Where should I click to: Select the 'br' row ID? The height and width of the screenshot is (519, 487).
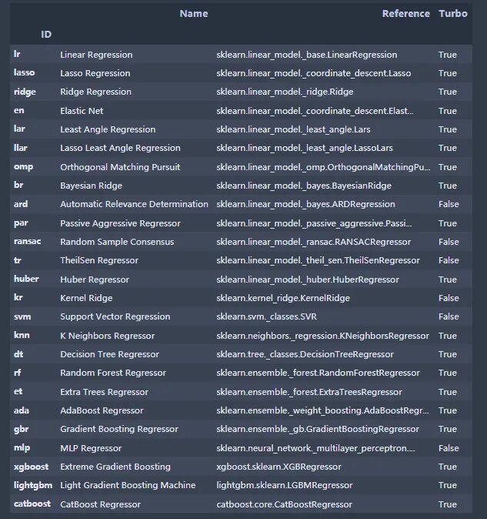(18, 185)
